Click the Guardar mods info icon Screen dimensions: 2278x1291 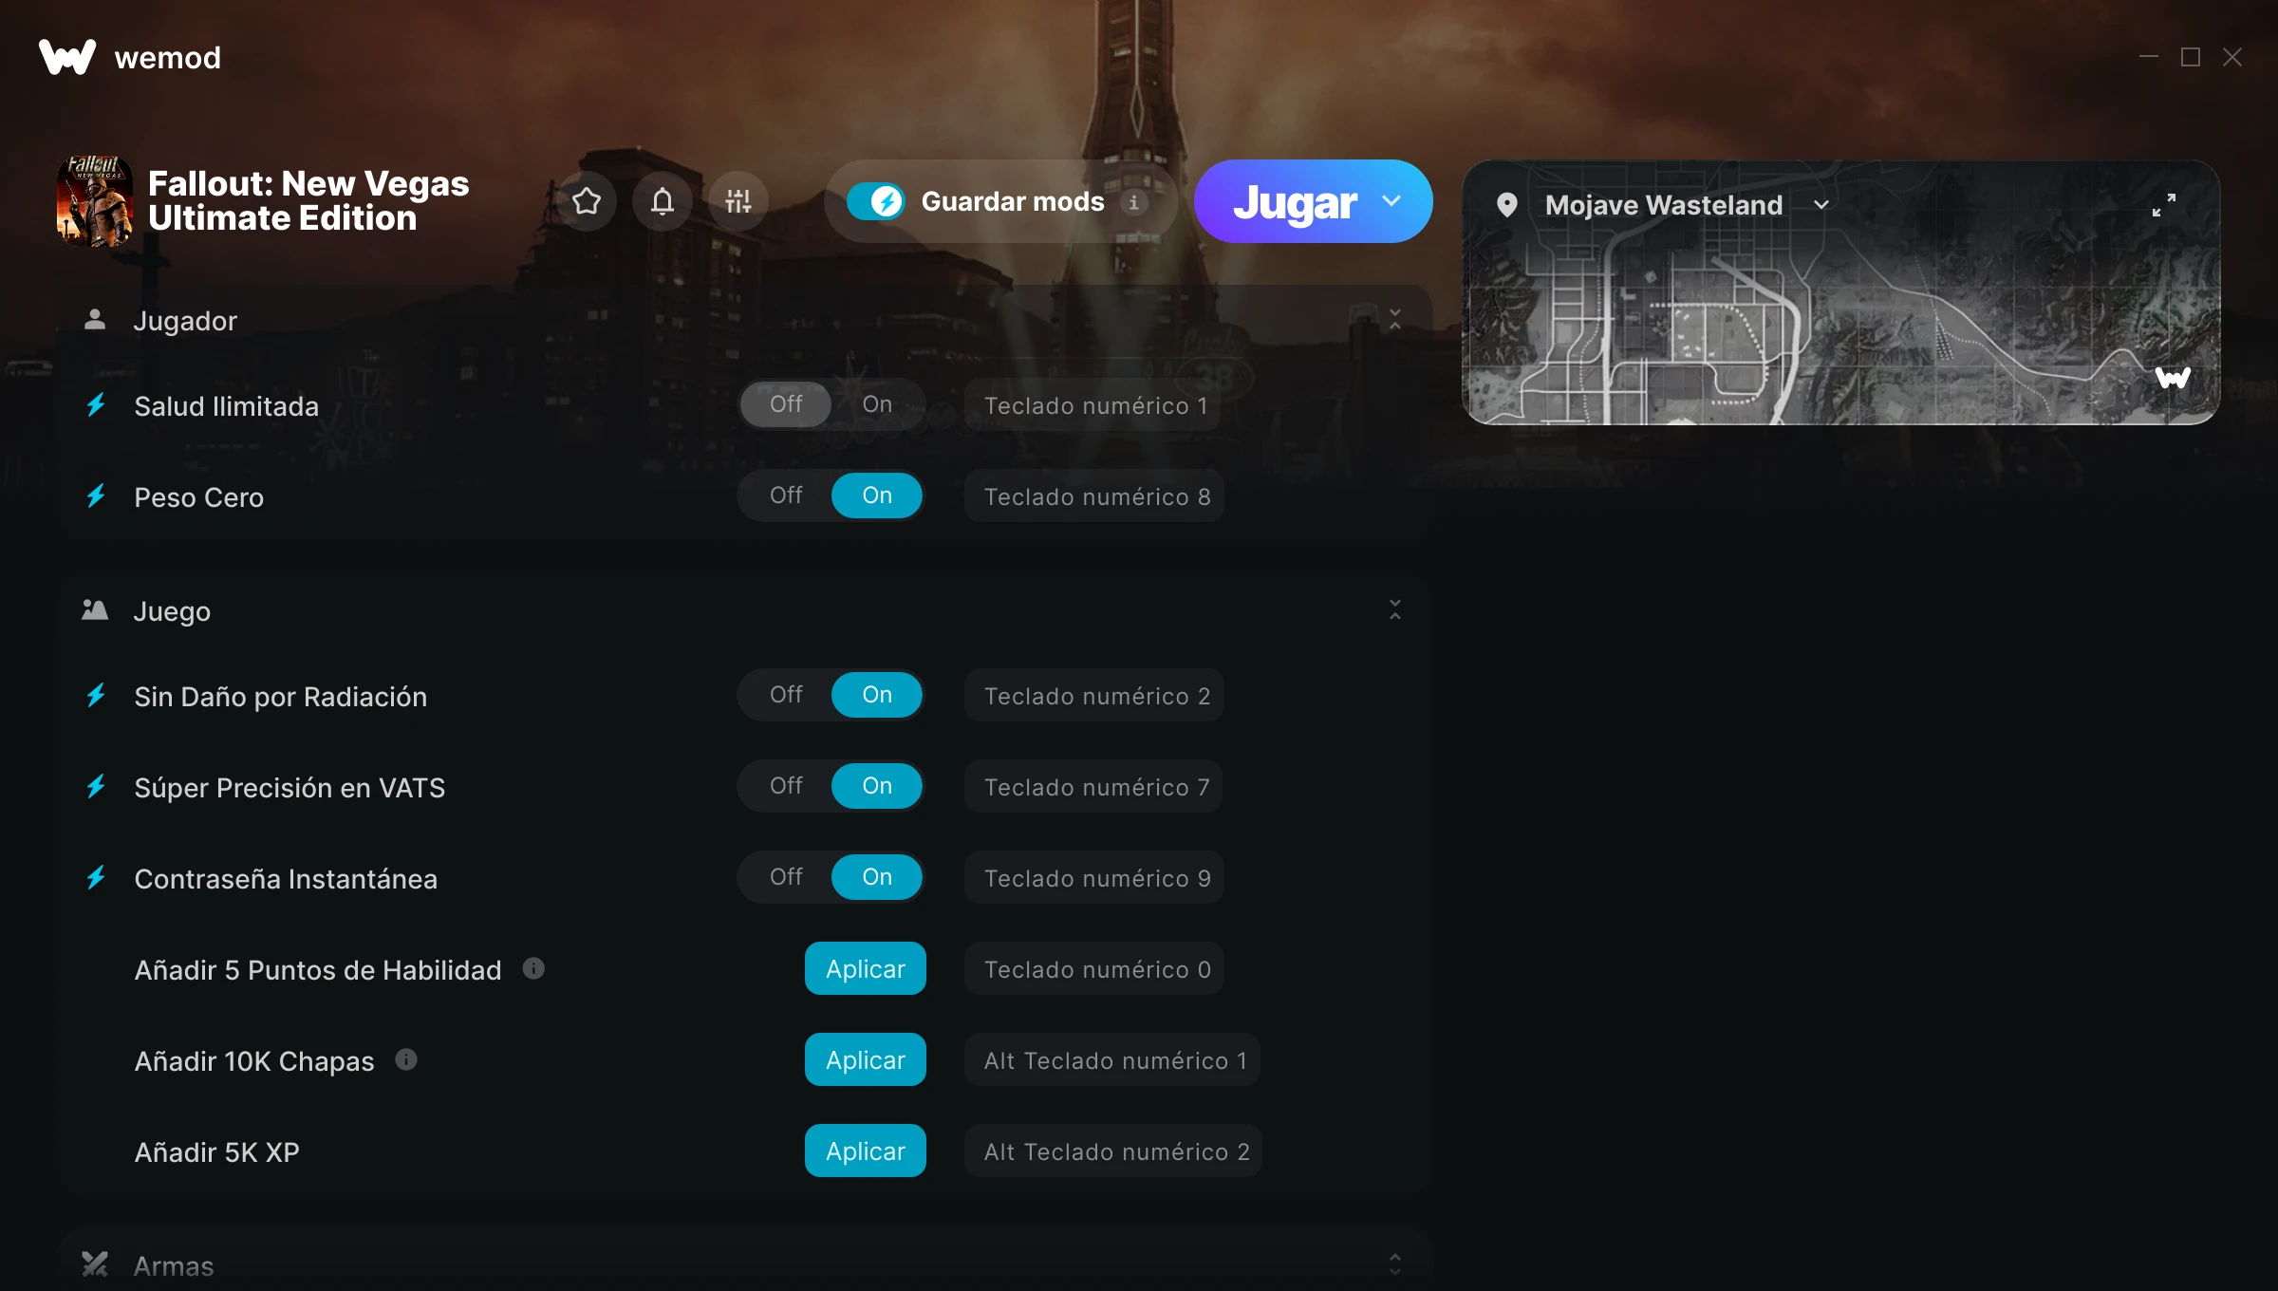[1133, 202]
